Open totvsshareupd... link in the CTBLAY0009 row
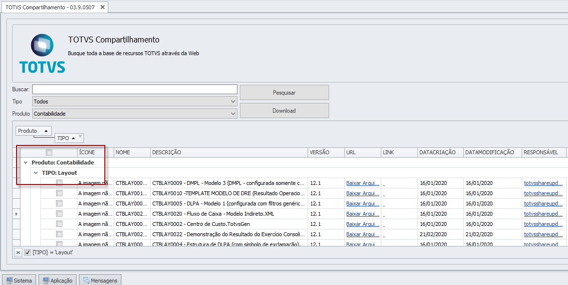 543,183
